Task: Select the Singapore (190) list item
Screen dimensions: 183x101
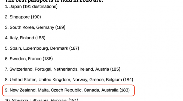Action: (23, 17)
